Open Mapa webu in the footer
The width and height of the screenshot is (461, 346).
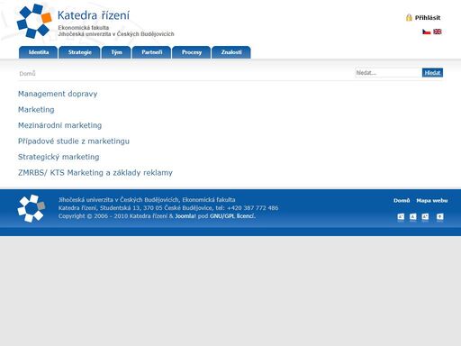pyautogui.click(x=432, y=200)
